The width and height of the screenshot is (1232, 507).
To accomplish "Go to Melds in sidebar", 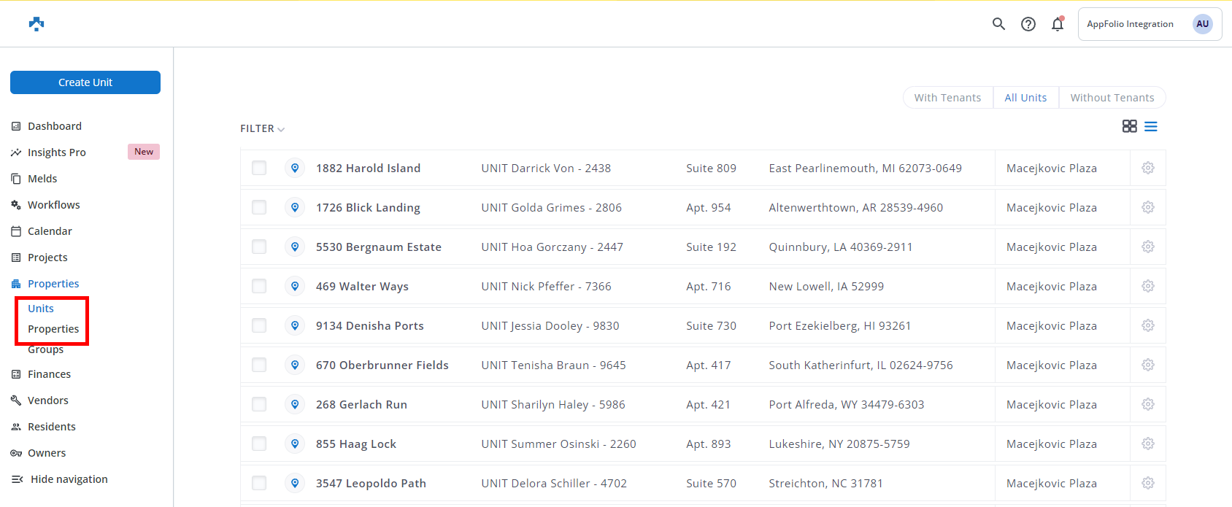I will pos(34,179).
